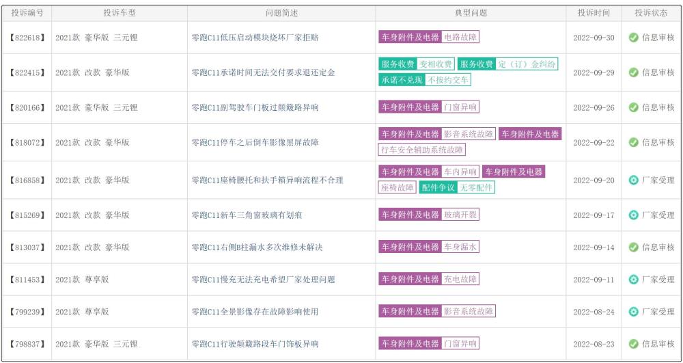Click check status icon for complaint 798837
The height and width of the screenshot is (363, 683).
coord(633,344)
